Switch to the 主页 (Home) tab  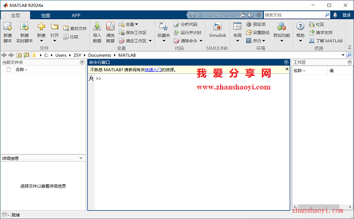pyautogui.click(x=15, y=15)
